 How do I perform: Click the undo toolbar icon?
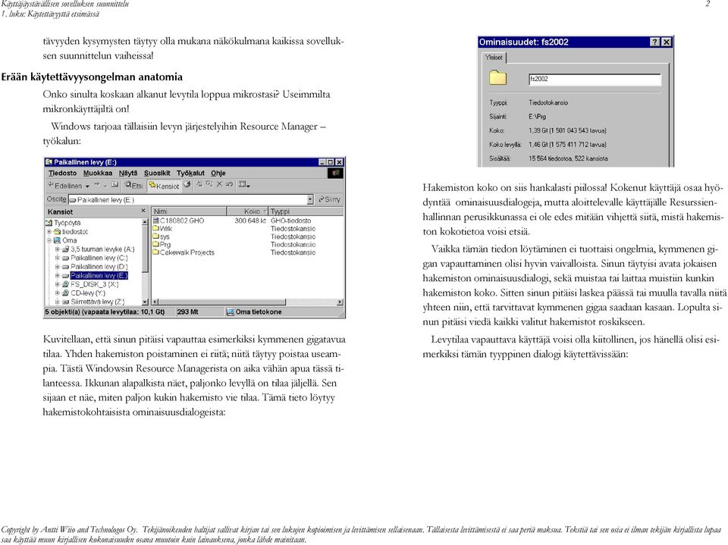tap(229, 184)
